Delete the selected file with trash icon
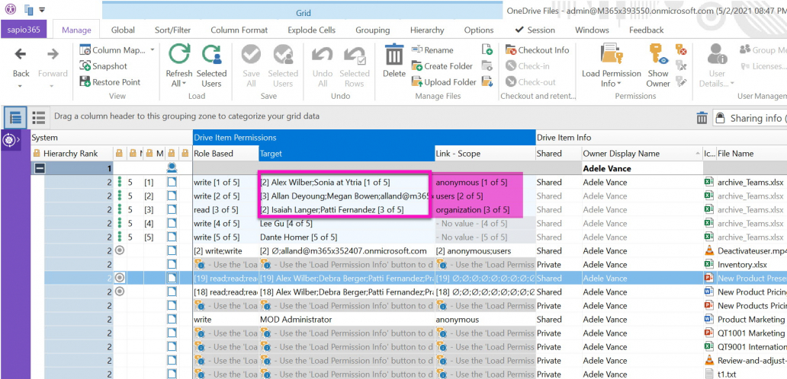 point(394,61)
